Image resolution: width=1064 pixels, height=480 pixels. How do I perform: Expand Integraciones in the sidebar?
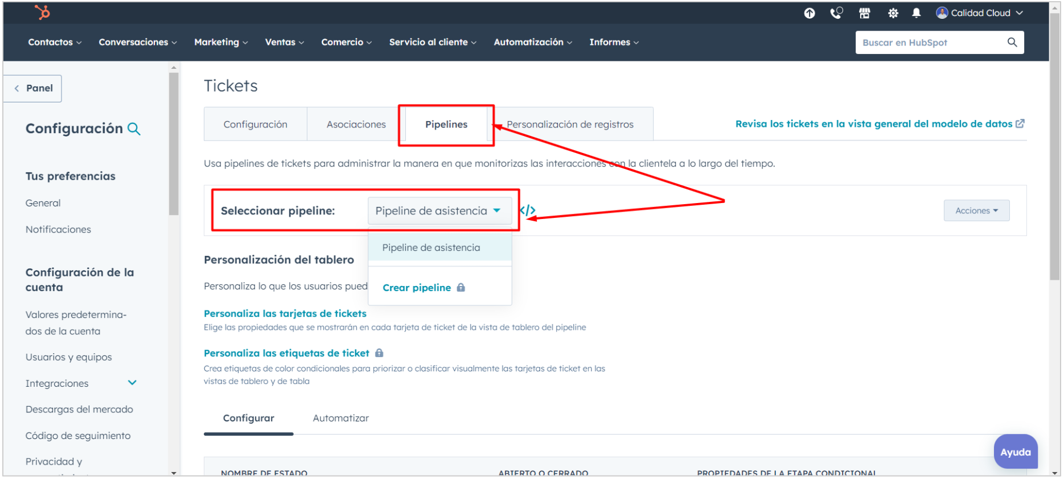(x=132, y=383)
